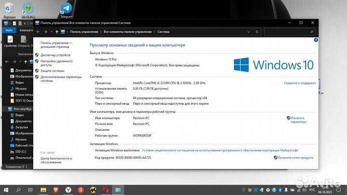Click Explorer quick access properties checkmark icon
The height and width of the screenshot is (195, 347).
click(14, 23)
